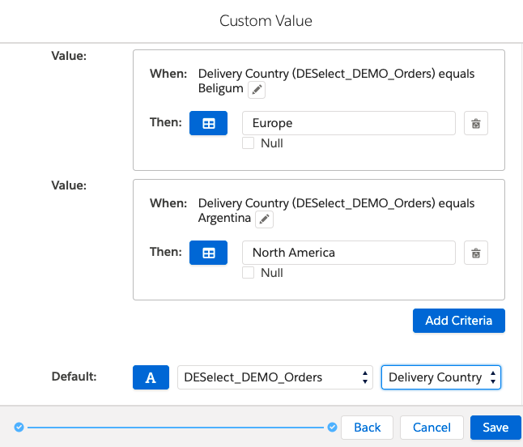The image size is (523, 447).
Task: Click table icon button beside North America value
Action: [x=208, y=253]
